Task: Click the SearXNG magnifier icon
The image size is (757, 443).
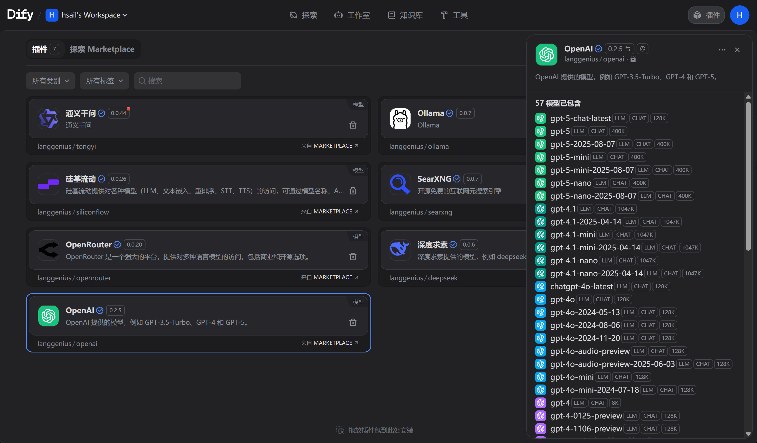Action: coord(400,184)
